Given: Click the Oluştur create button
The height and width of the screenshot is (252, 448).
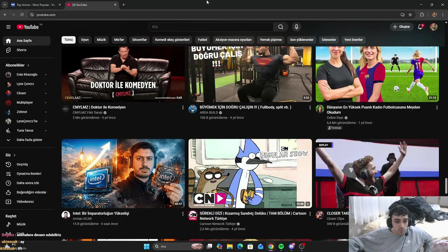Looking at the screenshot, I should (x=401, y=27).
